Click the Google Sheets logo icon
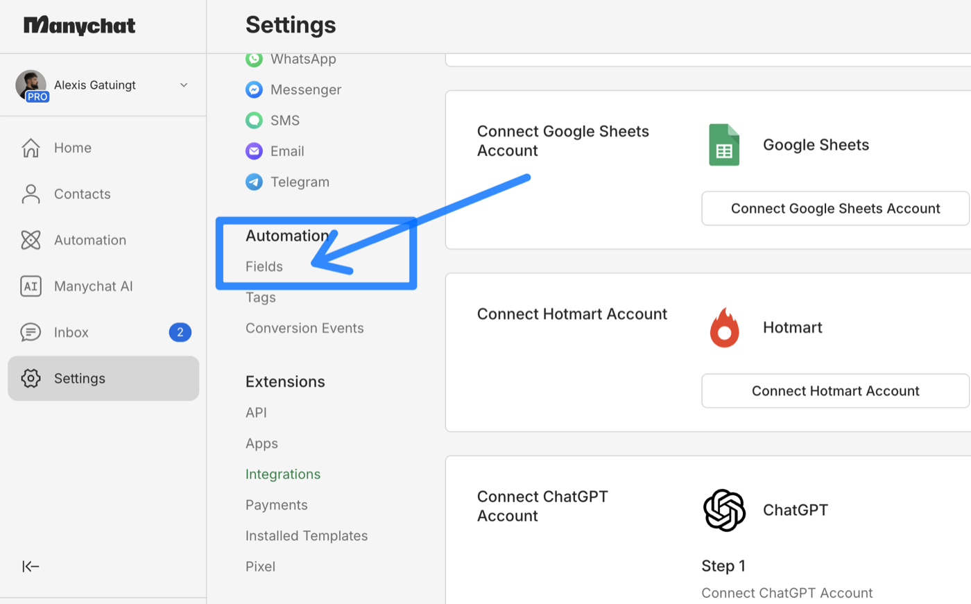This screenshot has height=604, width=971. [x=724, y=145]
